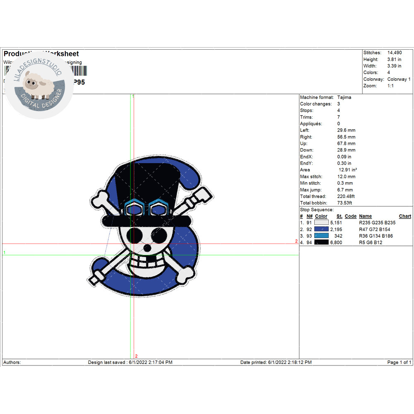
Task: Click the Page 1 of 1 indicator
Action: (399, 362)
